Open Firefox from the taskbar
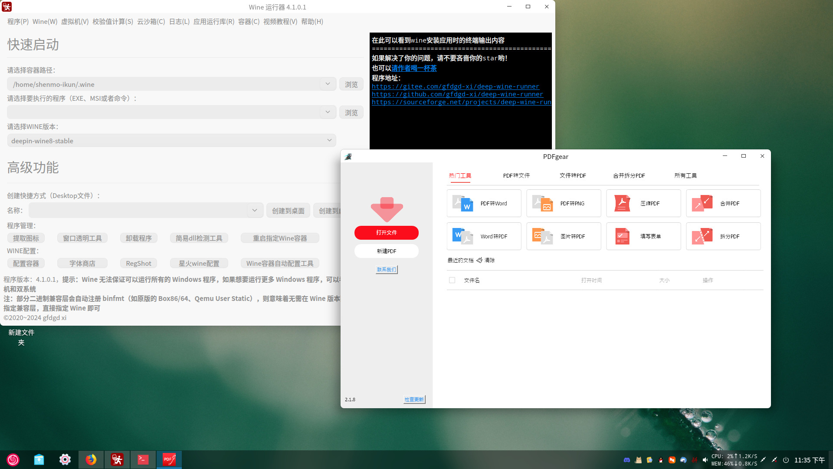833x469 pixels. [x=91, y=459]
